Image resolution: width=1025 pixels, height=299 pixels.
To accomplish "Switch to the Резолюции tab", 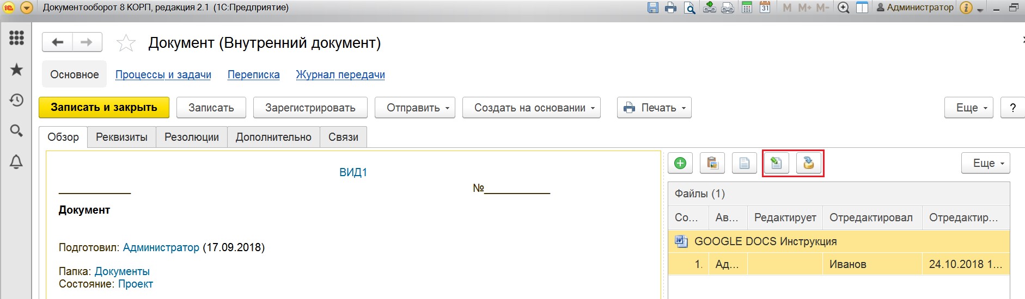I will coord(192,137).
